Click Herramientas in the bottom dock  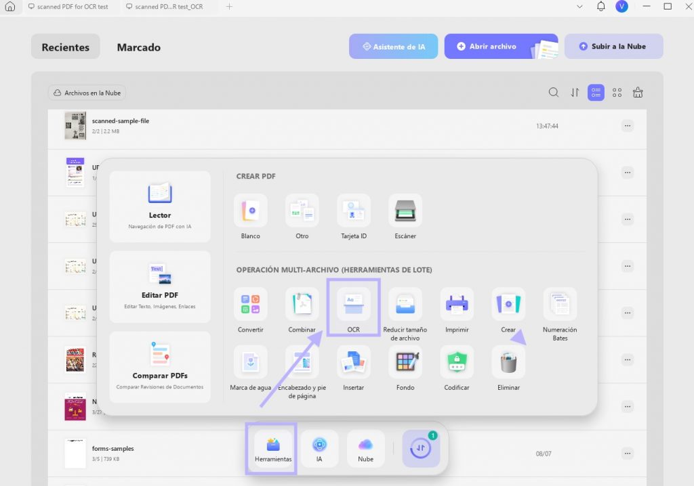273,449
